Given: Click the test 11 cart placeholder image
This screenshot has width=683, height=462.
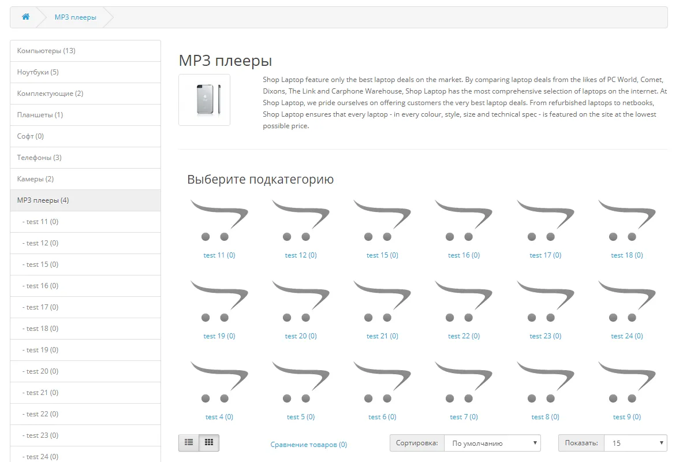Looking at the screenshot, I should (x=219, y=220).
